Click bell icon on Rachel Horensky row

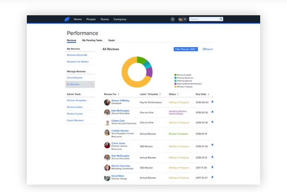tap(212, 167)
